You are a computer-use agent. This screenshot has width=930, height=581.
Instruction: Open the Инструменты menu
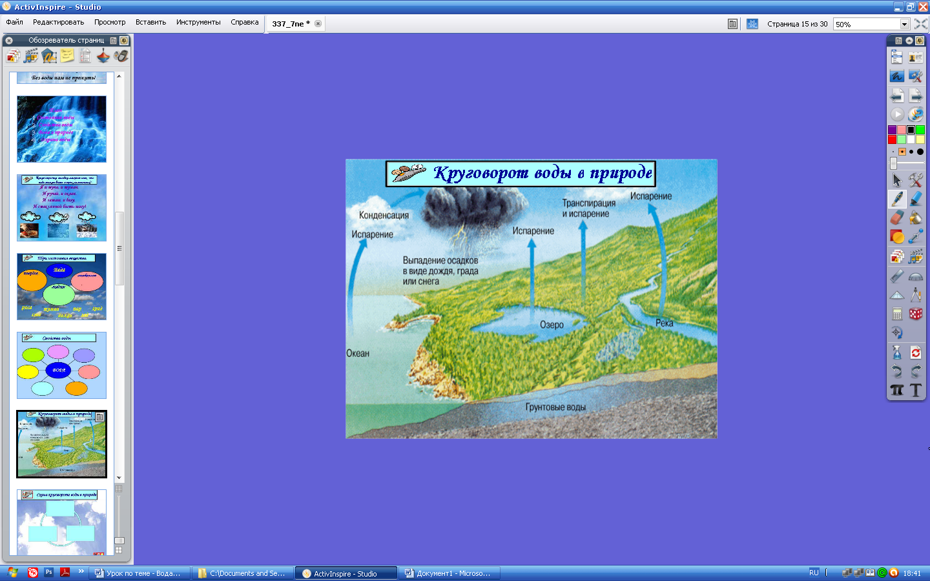point(198,22)
